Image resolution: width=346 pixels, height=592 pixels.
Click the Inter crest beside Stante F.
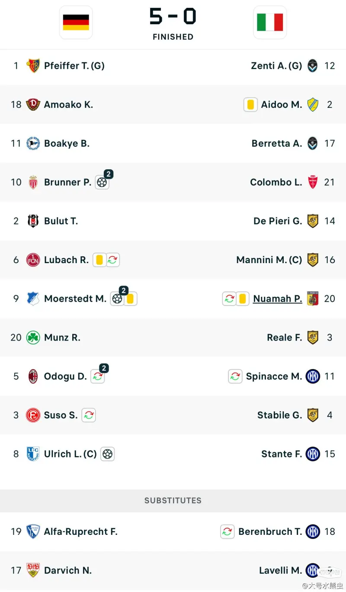coord(313,454)
